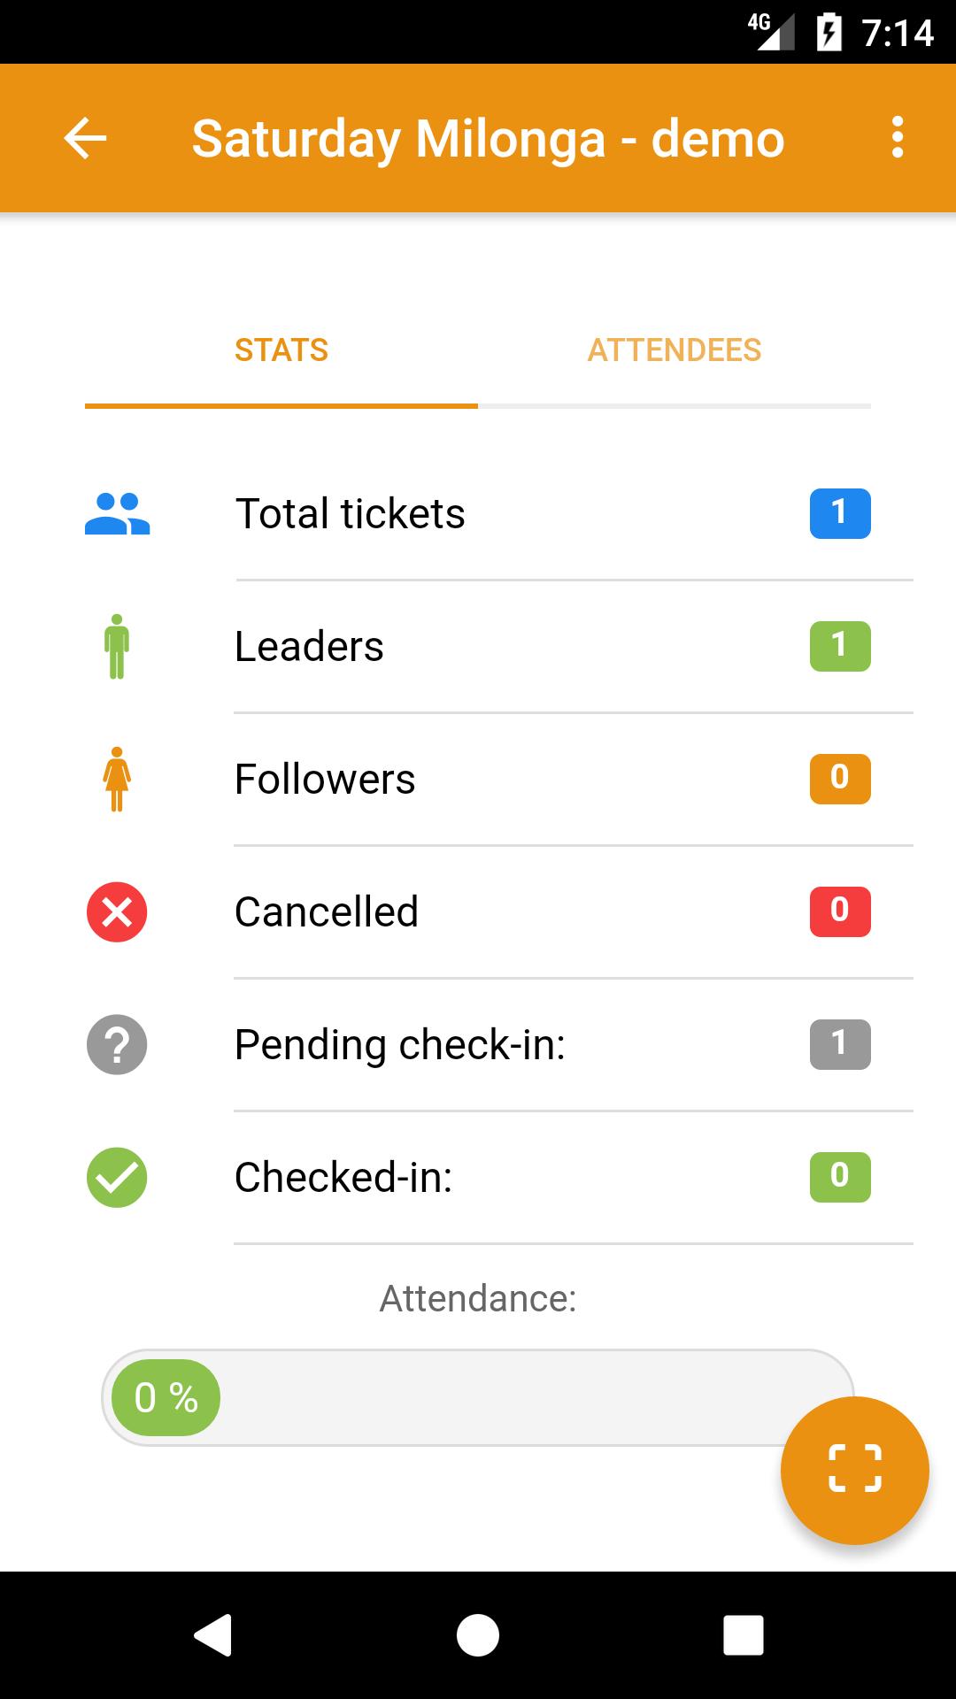The width and height of the screenshot is (956, 1699).
Task: Tap the red Cancelled X icon
Action: 117,912
